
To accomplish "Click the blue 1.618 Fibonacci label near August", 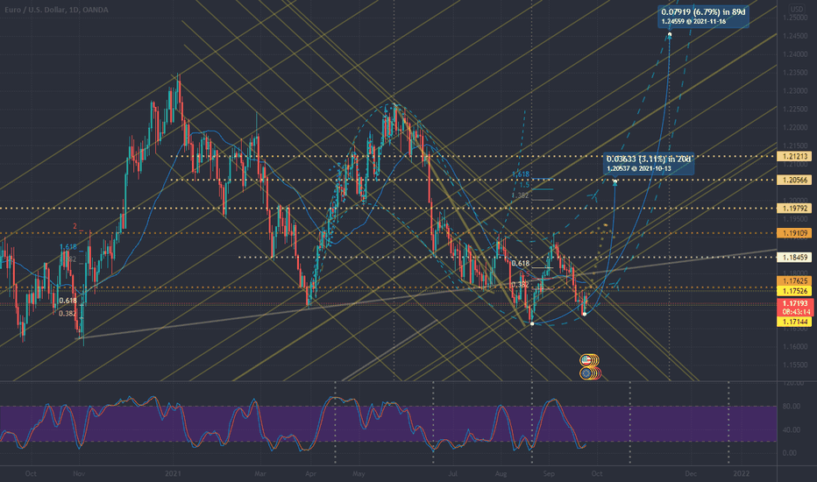I will [520, 174].
